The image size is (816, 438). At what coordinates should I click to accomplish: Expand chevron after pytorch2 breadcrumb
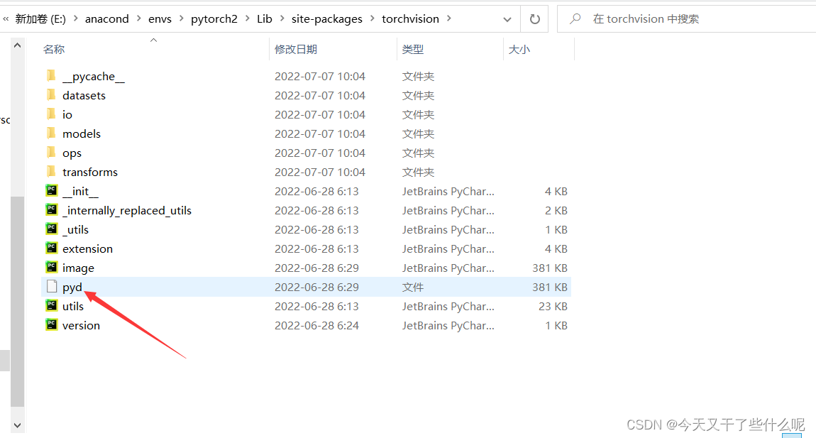click(x=248, y=18)
